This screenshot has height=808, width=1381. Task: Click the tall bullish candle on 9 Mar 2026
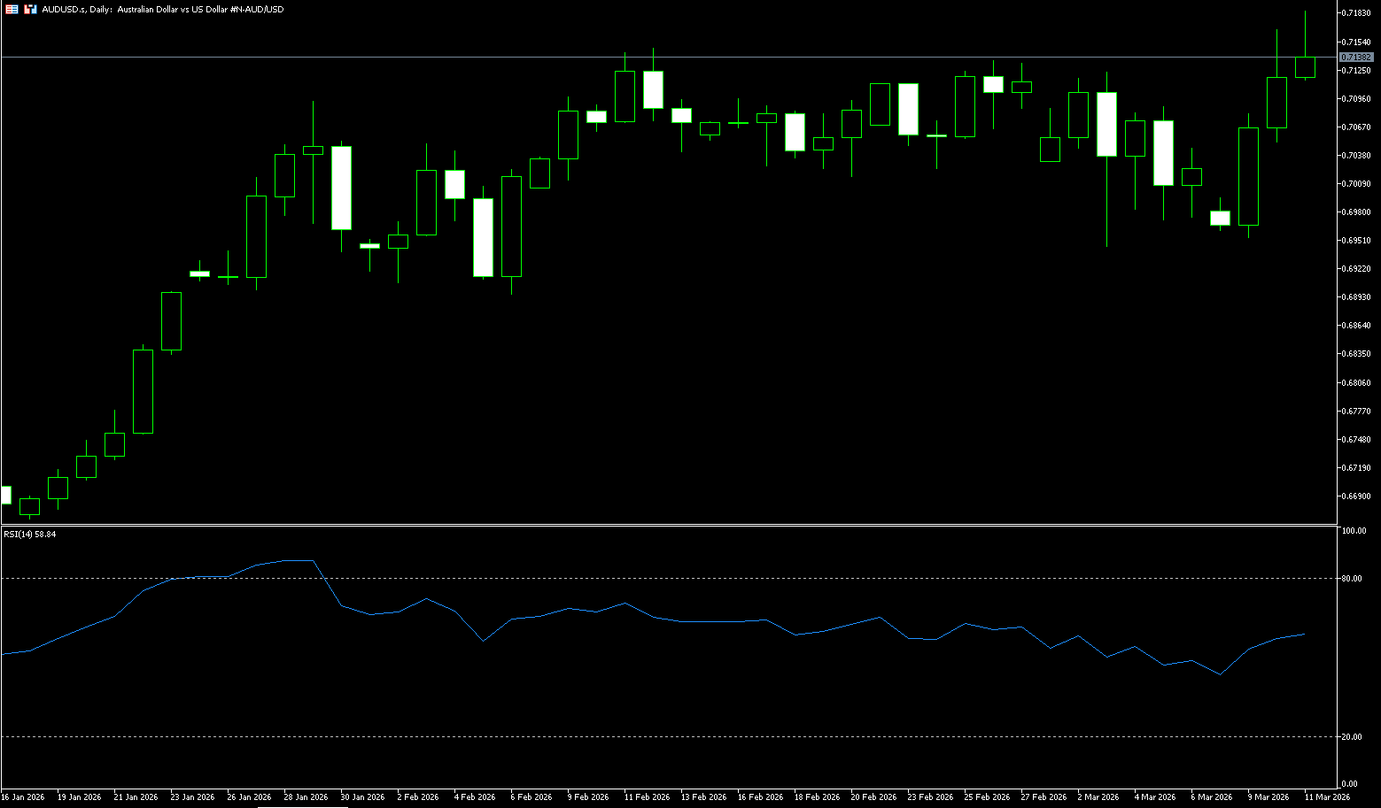point(1248,177)
